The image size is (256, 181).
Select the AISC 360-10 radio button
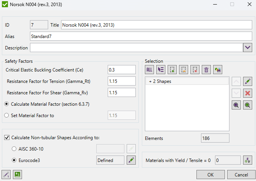coord(14,149)
